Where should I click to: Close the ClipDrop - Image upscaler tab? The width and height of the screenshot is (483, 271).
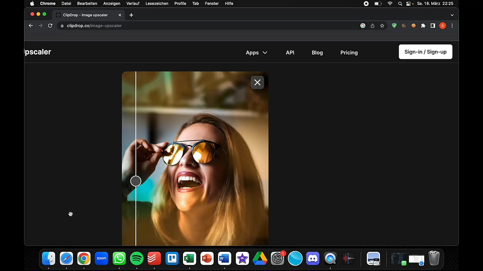click(120, 15)
